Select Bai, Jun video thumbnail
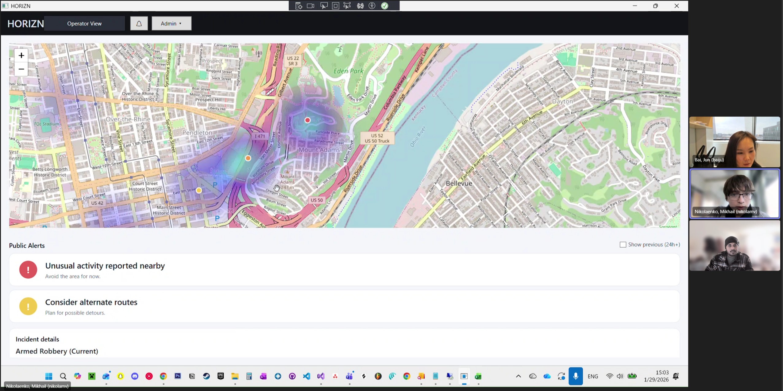The image size is (783, 391). [x=735, y=142]
